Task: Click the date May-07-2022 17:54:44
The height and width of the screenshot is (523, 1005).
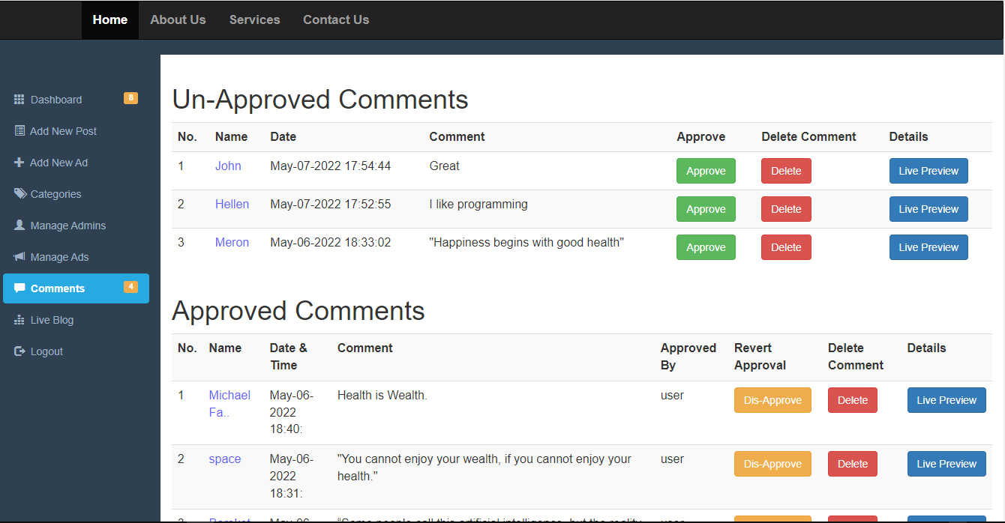Action: pyautogui.click(x=331, y=166)
